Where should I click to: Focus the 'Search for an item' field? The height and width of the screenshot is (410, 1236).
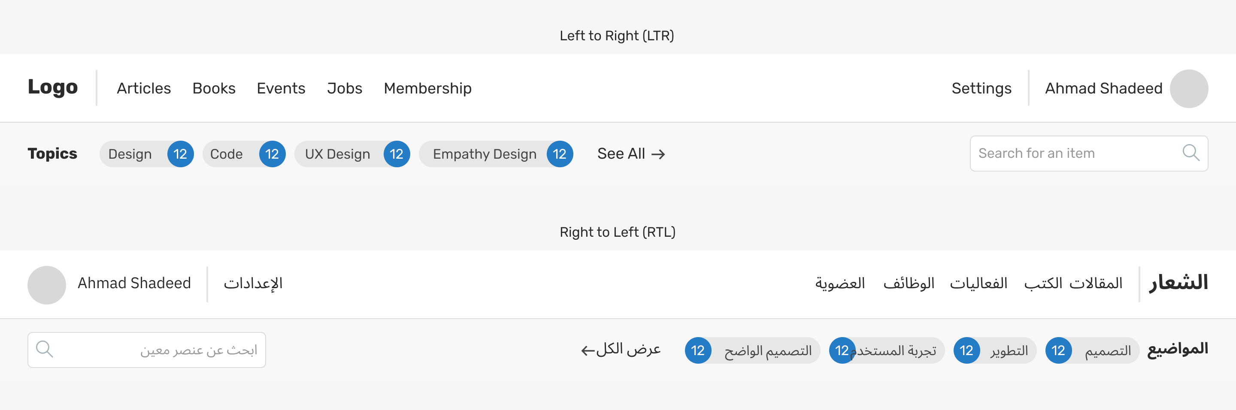coord(1075,154)
